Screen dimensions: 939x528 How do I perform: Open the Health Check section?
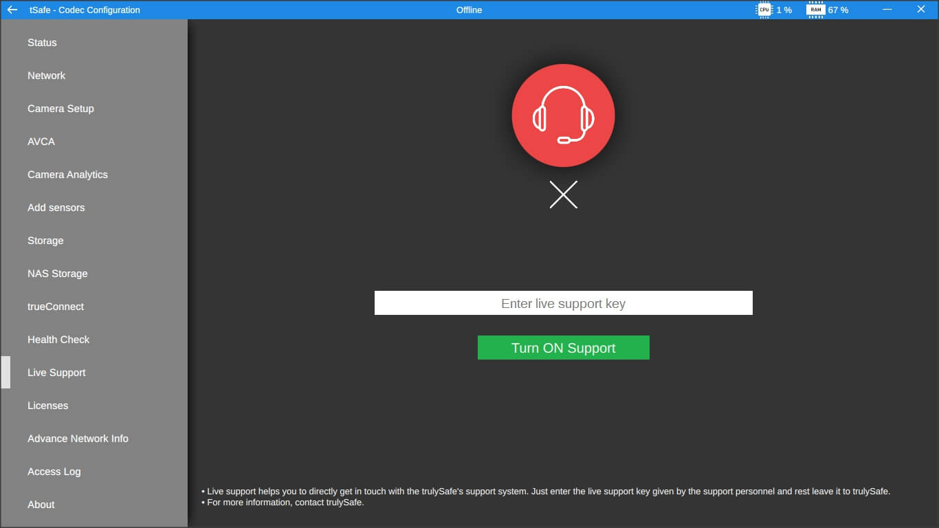pos(58,340)
